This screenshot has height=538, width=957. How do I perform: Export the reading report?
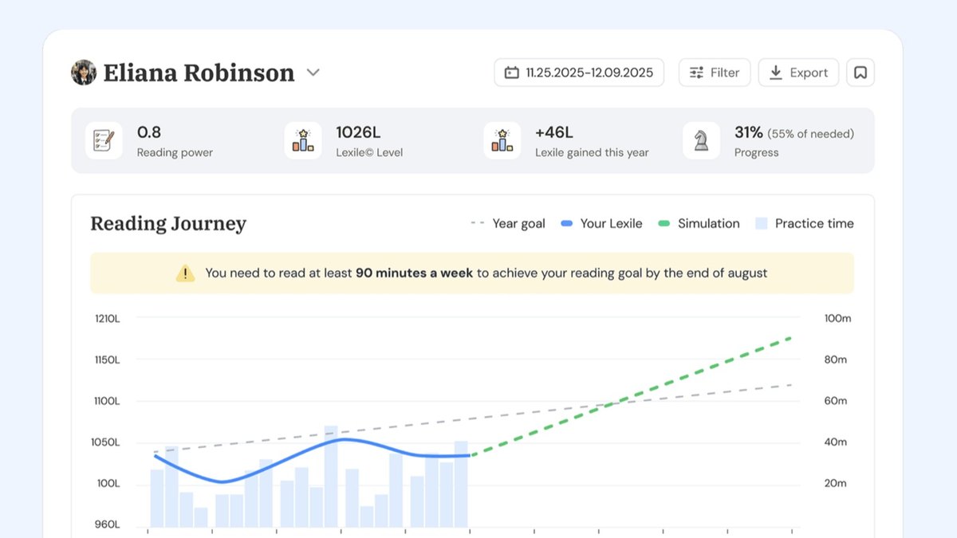click(x=798, y=73)
